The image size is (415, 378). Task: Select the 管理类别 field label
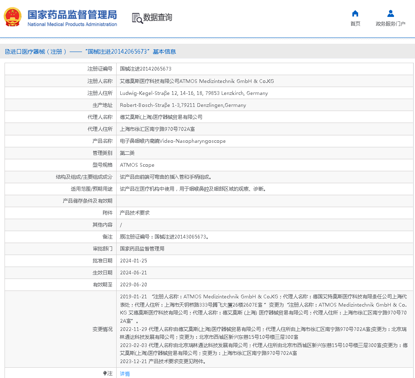coord(103,153)
